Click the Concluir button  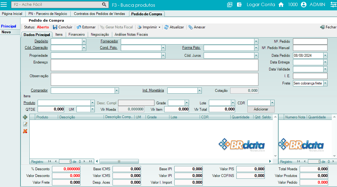pos(63,27)
